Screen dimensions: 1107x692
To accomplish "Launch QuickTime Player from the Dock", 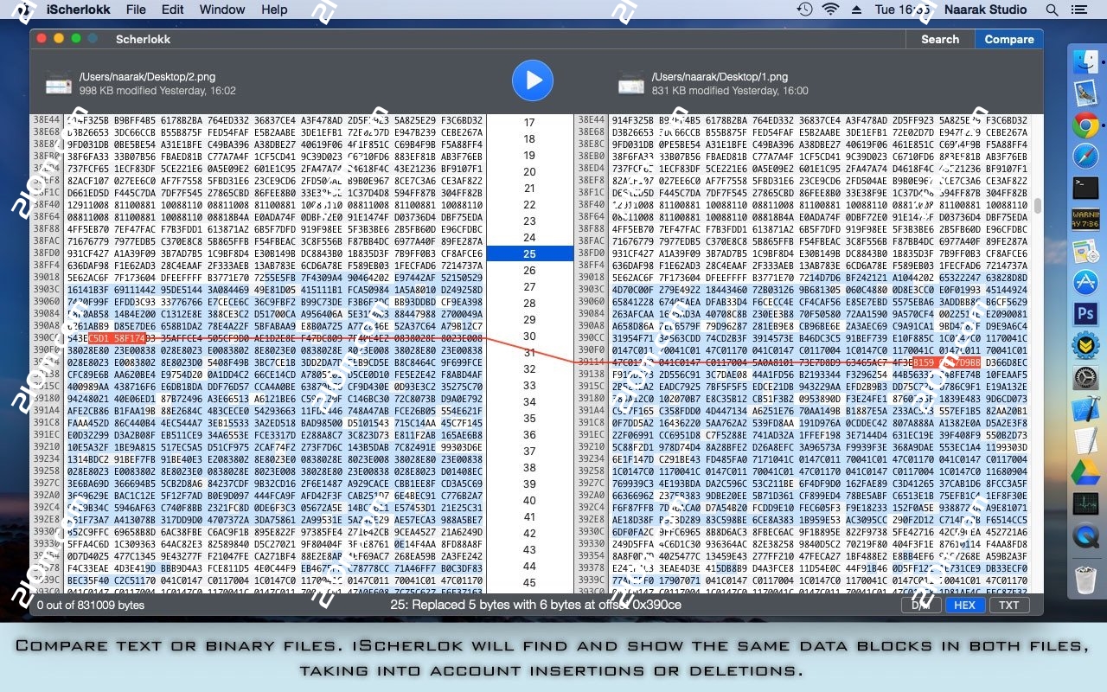I will click(1085, 535).
